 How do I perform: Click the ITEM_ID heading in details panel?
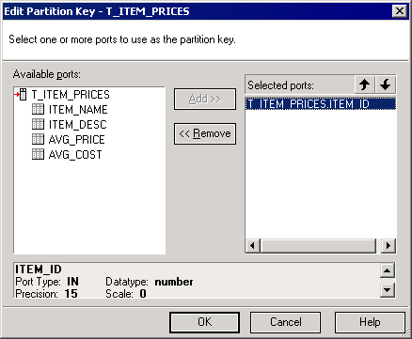(39, 270)
